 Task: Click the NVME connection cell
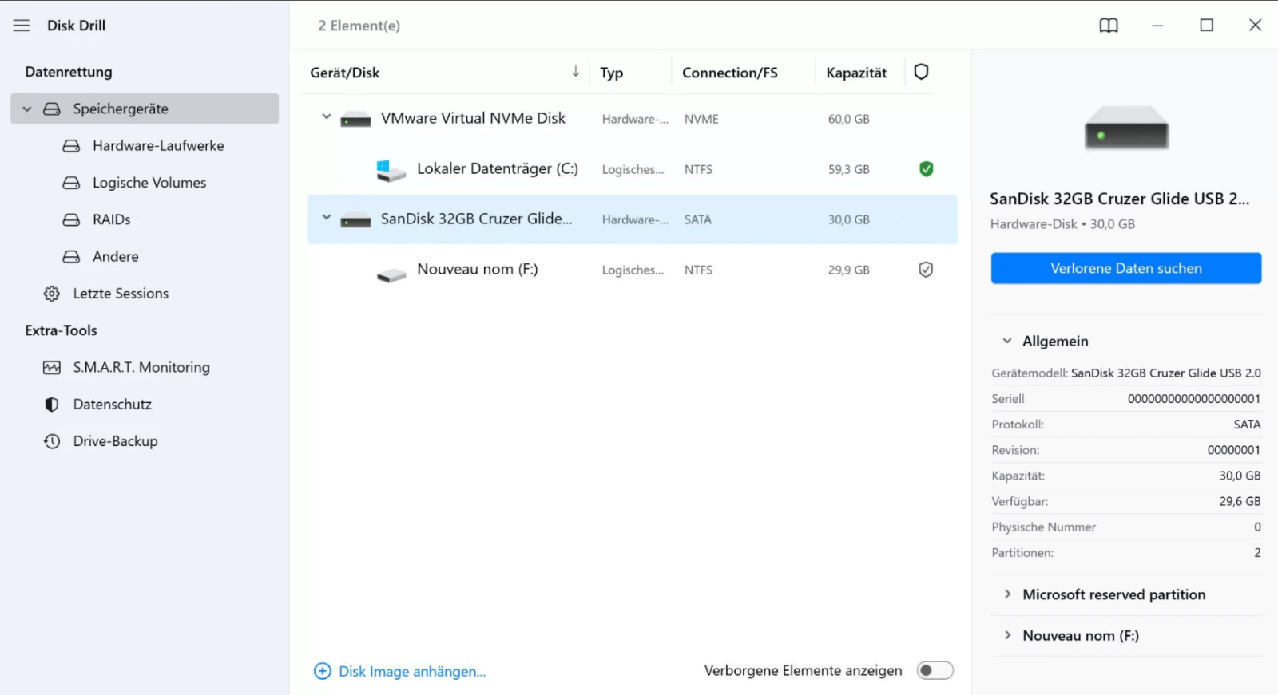[701, 119]
